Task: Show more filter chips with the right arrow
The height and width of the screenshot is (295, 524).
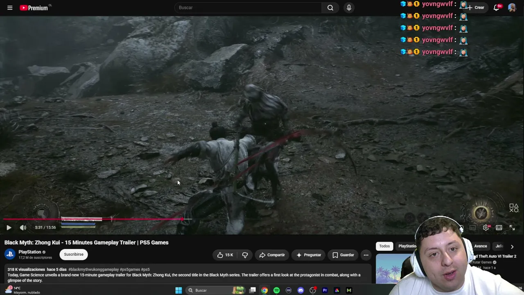Action: pos(512,247)
